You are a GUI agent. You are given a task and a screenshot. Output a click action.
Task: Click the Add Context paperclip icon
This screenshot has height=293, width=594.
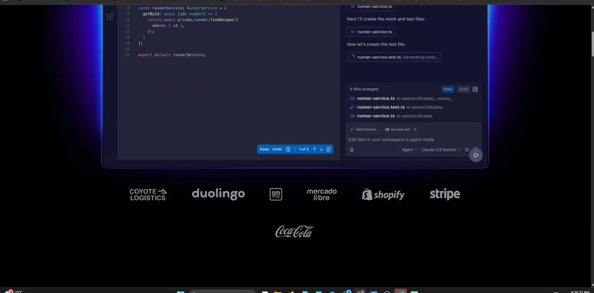[351, 129]
